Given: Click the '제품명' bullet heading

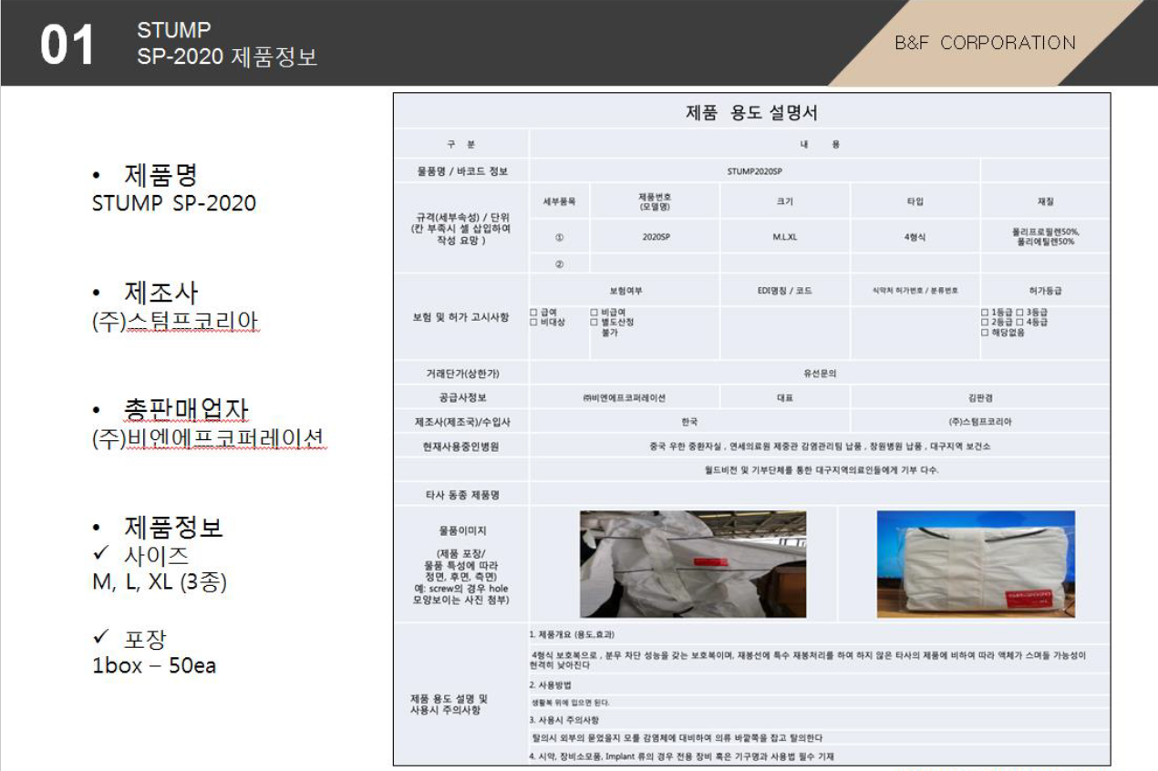Looking at the screenshot, I should 160,174.
